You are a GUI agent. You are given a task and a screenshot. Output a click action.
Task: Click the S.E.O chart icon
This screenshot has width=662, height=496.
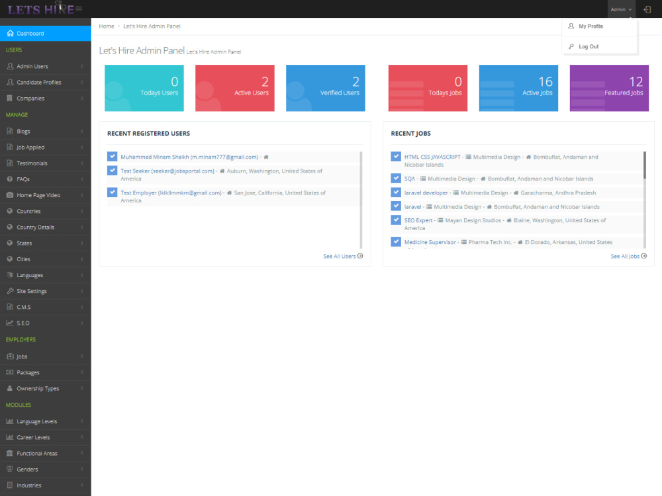click(x=10, y=323)
